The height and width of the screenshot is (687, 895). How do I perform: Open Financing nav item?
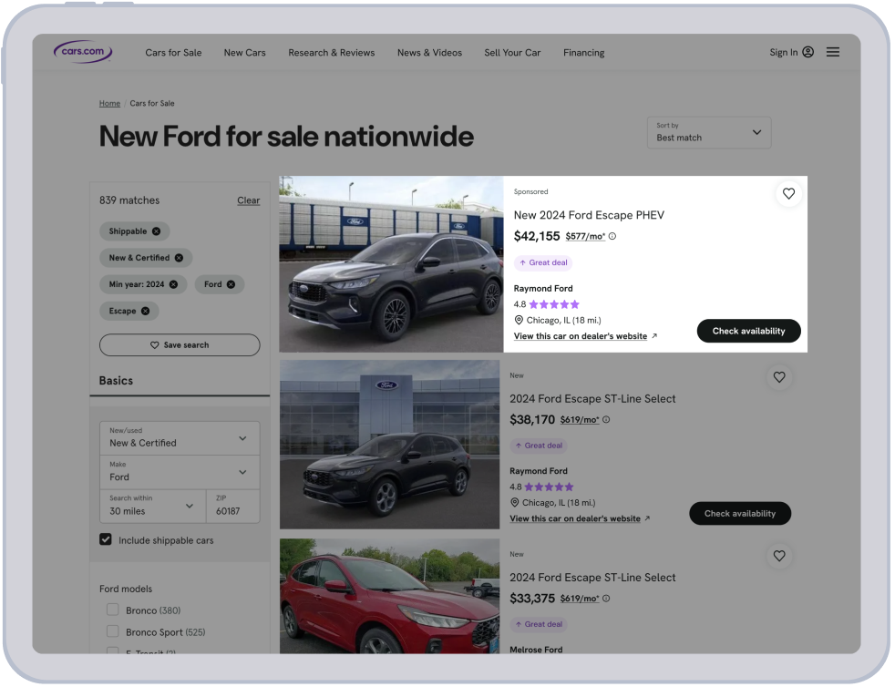[586, 53]
